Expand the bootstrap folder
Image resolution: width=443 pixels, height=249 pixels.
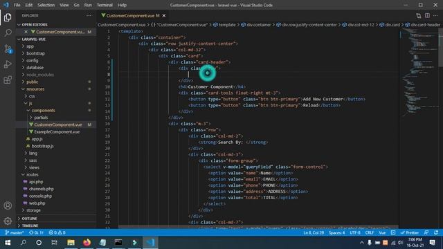click(x=35, y=53)
